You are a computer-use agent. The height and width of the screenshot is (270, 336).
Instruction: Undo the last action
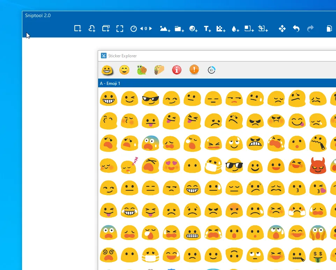tap(296, 29)
